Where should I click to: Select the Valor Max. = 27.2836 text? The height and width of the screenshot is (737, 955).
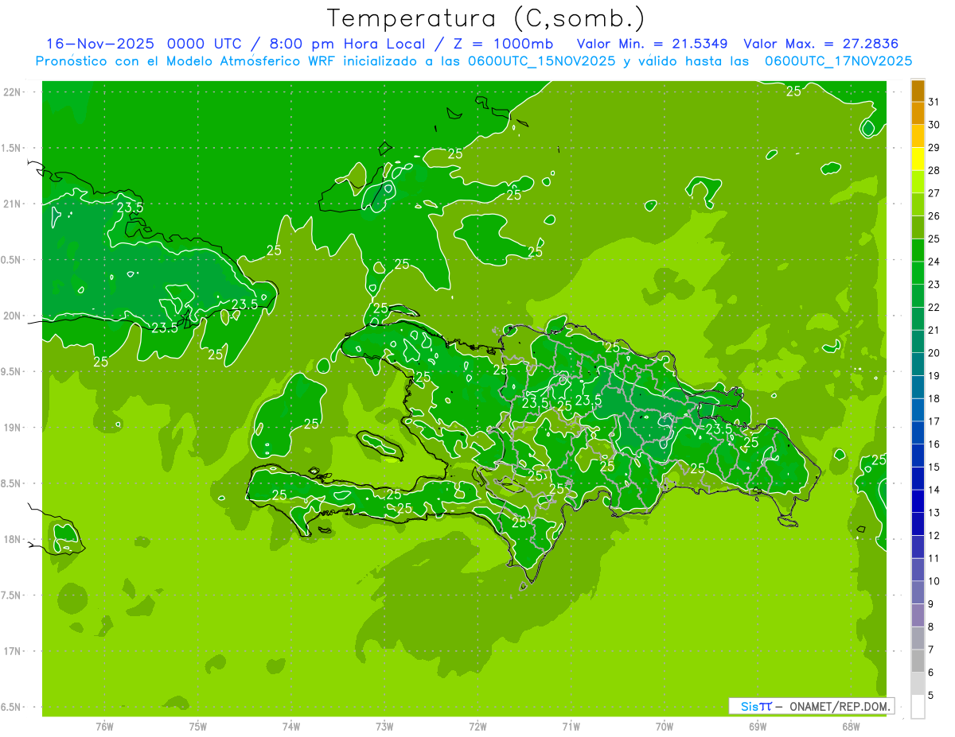coord(821,43)
